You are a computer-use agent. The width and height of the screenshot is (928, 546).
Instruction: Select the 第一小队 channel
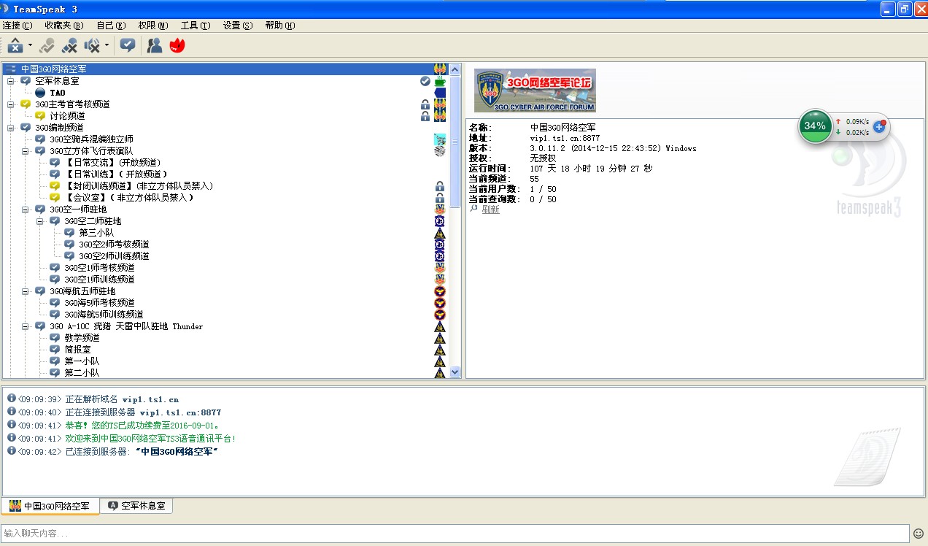[x=82, y=361]
